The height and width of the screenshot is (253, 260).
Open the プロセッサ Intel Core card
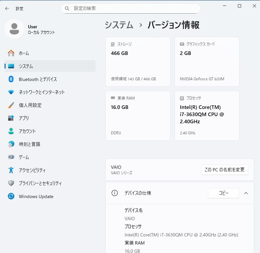click(x=207, y=116)
